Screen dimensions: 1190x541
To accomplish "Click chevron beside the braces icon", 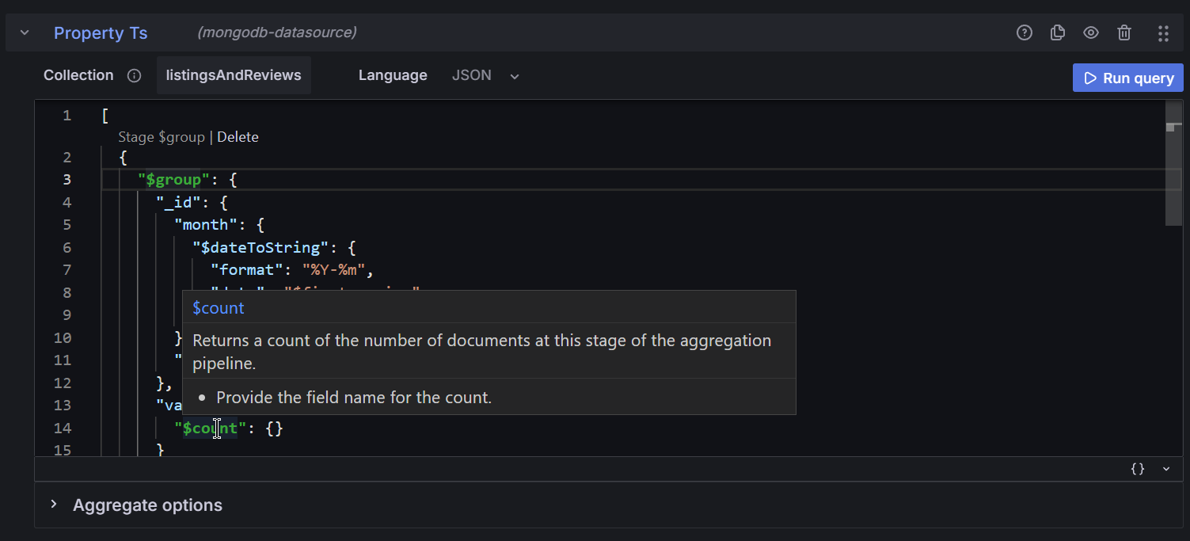I will pyautogui.click(x=1166, y=469).
